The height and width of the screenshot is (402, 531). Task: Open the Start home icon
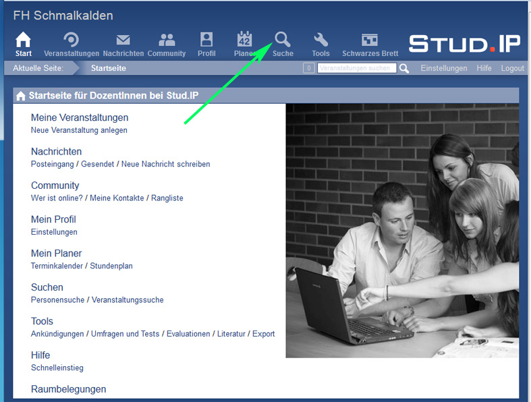click(x=24, y=40)
